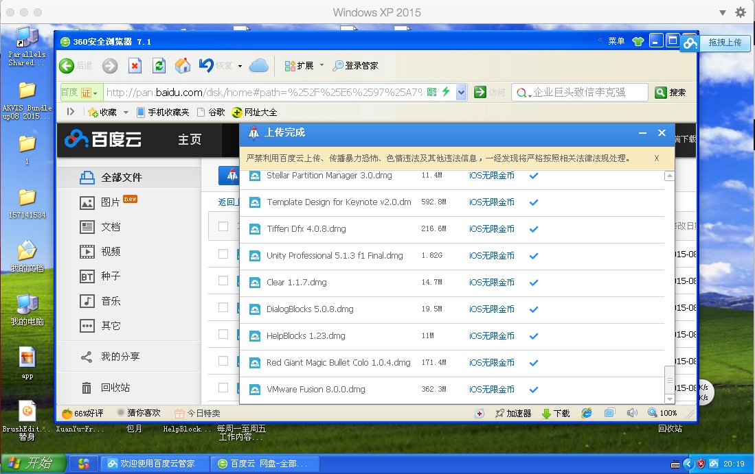Image resolution: width=755 pixels, height=474 pixels.
Task: Click 加速器 accelerator in status bar
Action: point(512,413)
